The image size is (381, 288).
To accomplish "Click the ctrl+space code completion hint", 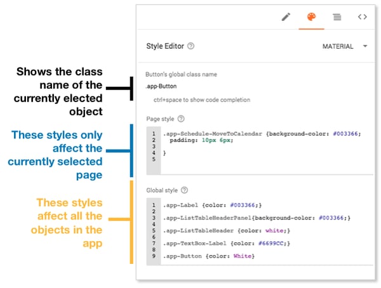I will coord(202,100).
